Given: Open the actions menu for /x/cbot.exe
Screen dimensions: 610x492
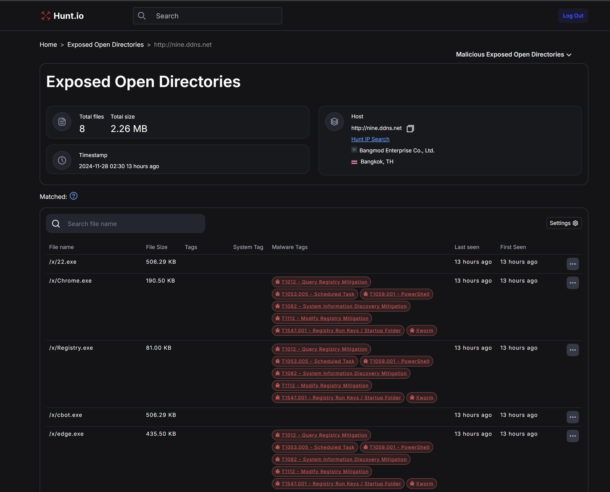Looking at the screenshot, I should (x=573, y=417).
